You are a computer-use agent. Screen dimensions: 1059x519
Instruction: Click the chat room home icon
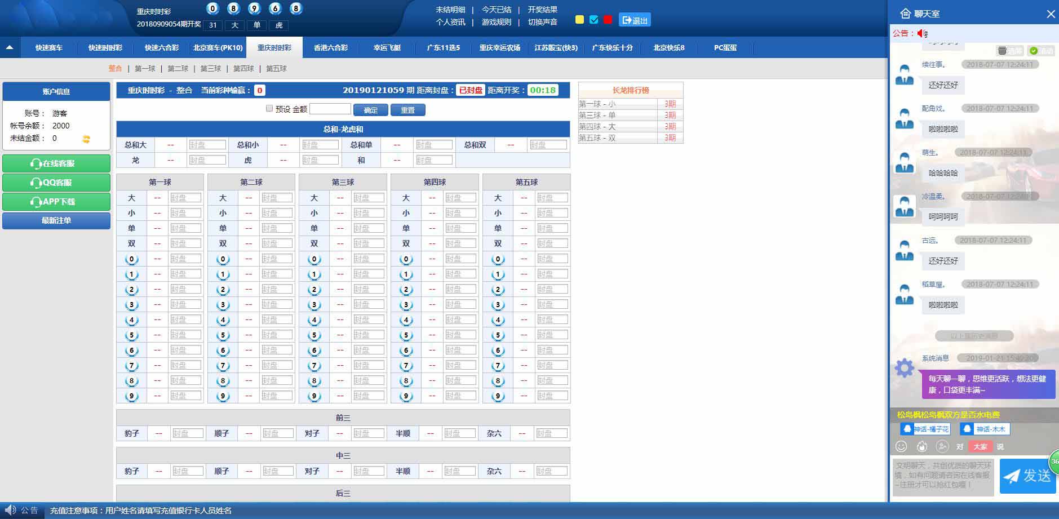(905, 14)
